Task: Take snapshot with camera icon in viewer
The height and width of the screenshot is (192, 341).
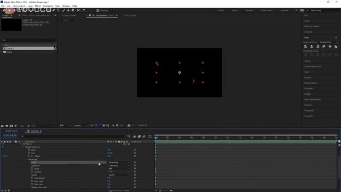Action: pyautogui.click(x=129, y=125)
